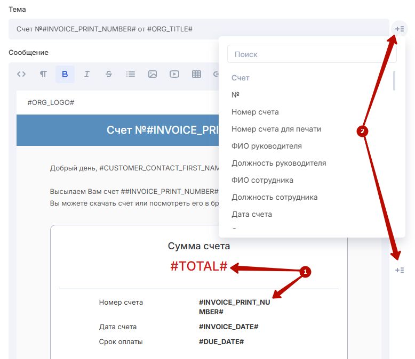Click the variable list scrollbar
Screen dimensions: 415x359
[394, 81]
